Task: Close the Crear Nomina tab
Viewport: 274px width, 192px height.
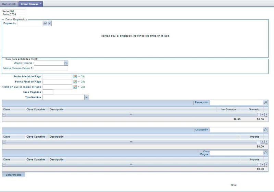Action: click(x=41, y=3)
